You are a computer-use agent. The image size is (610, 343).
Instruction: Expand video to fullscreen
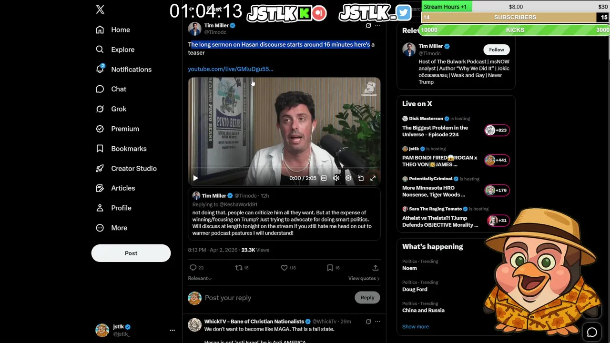point(373,178)
